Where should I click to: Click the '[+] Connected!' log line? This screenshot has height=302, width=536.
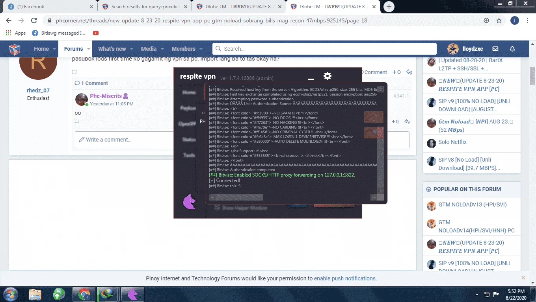click(x=224, y=180)
